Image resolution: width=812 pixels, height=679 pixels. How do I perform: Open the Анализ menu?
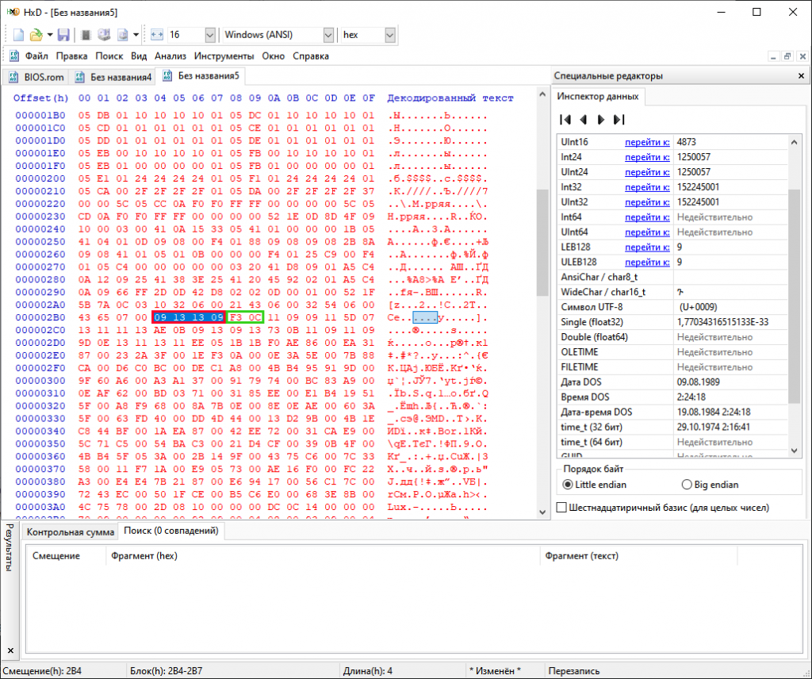coord(170,56)
